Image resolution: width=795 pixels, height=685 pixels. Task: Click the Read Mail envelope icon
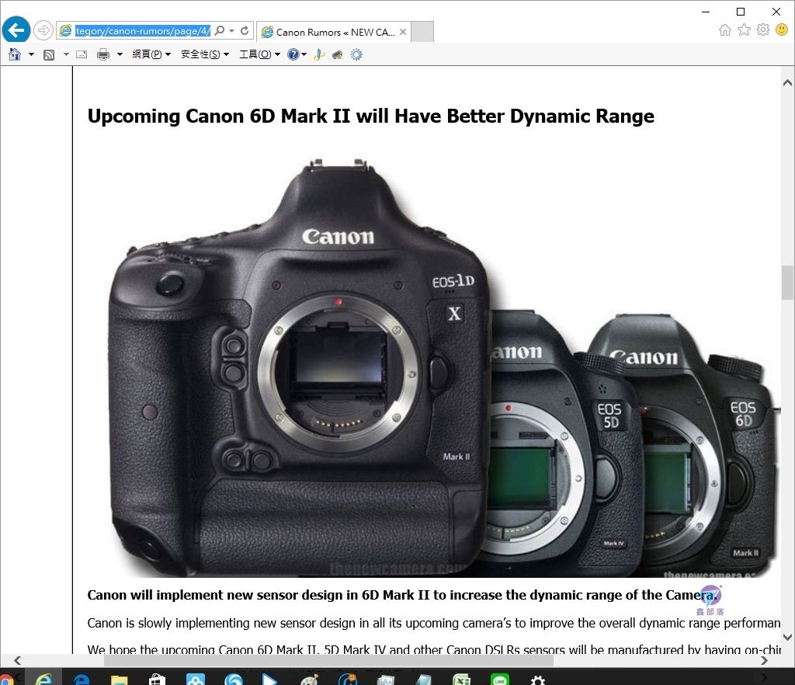82,54
